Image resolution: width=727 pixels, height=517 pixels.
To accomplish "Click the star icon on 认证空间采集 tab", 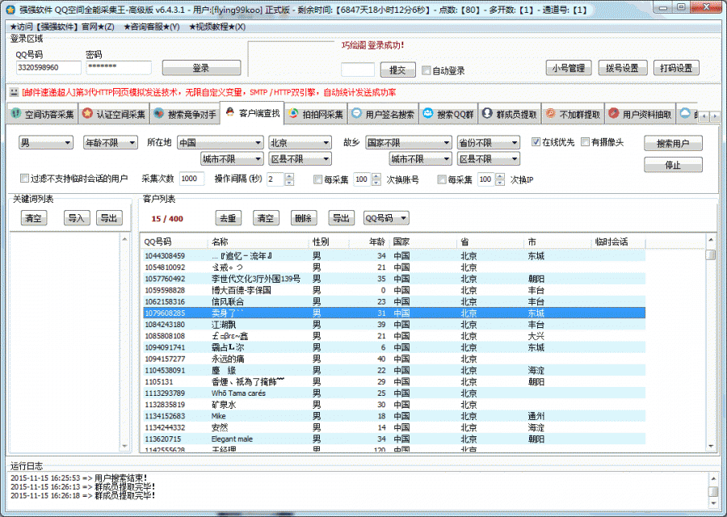I will pos(87,113).
